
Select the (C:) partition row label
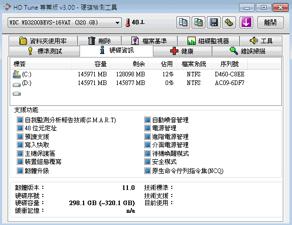pos(26,74)
